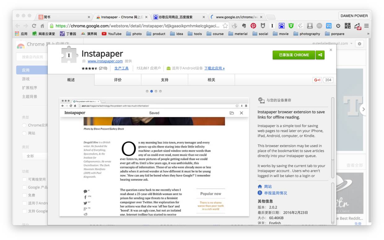This screenshot has height=240, width=384.
Task: Expand the account email dropdown arrow
Action: pos(351,44)
